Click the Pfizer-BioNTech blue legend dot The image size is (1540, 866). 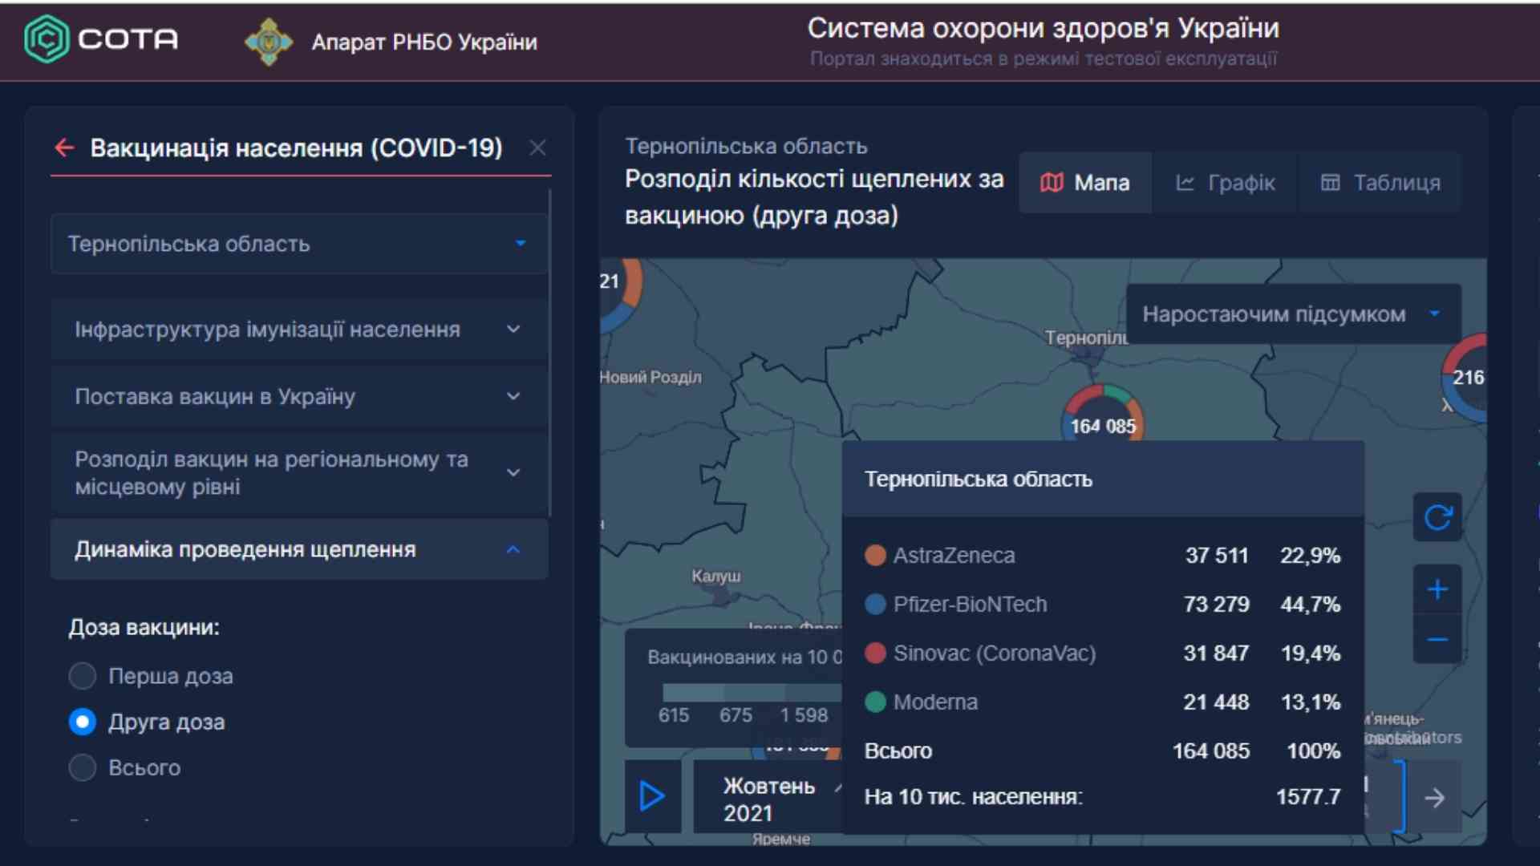(875, 604)
